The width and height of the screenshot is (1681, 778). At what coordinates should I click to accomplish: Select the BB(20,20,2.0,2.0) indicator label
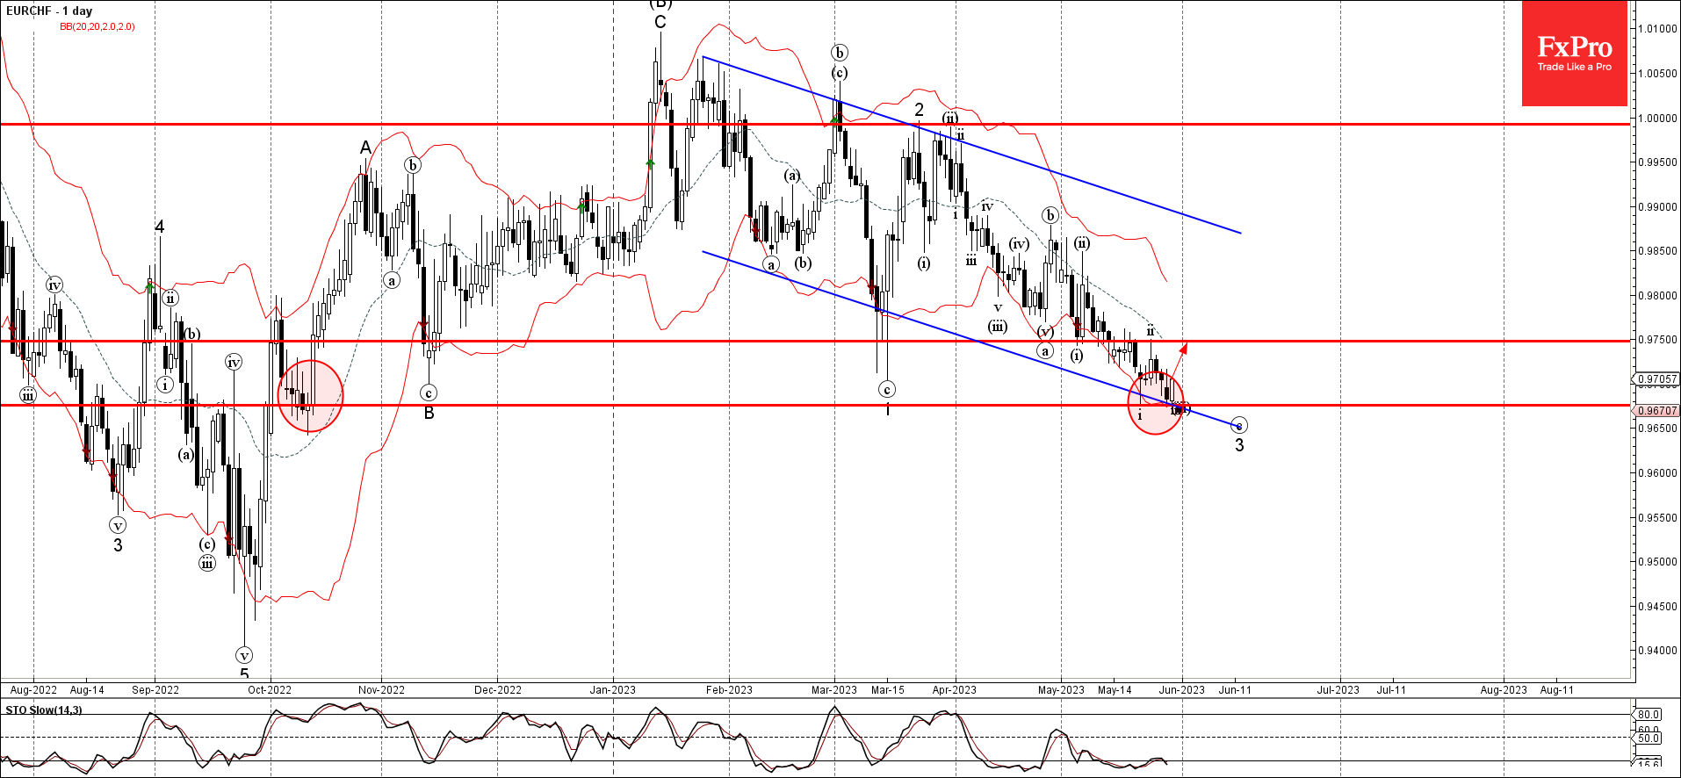click(97, 26)
